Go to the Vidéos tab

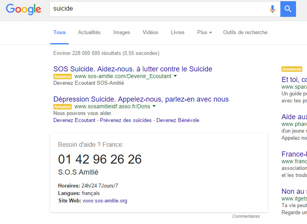[151, 32]
